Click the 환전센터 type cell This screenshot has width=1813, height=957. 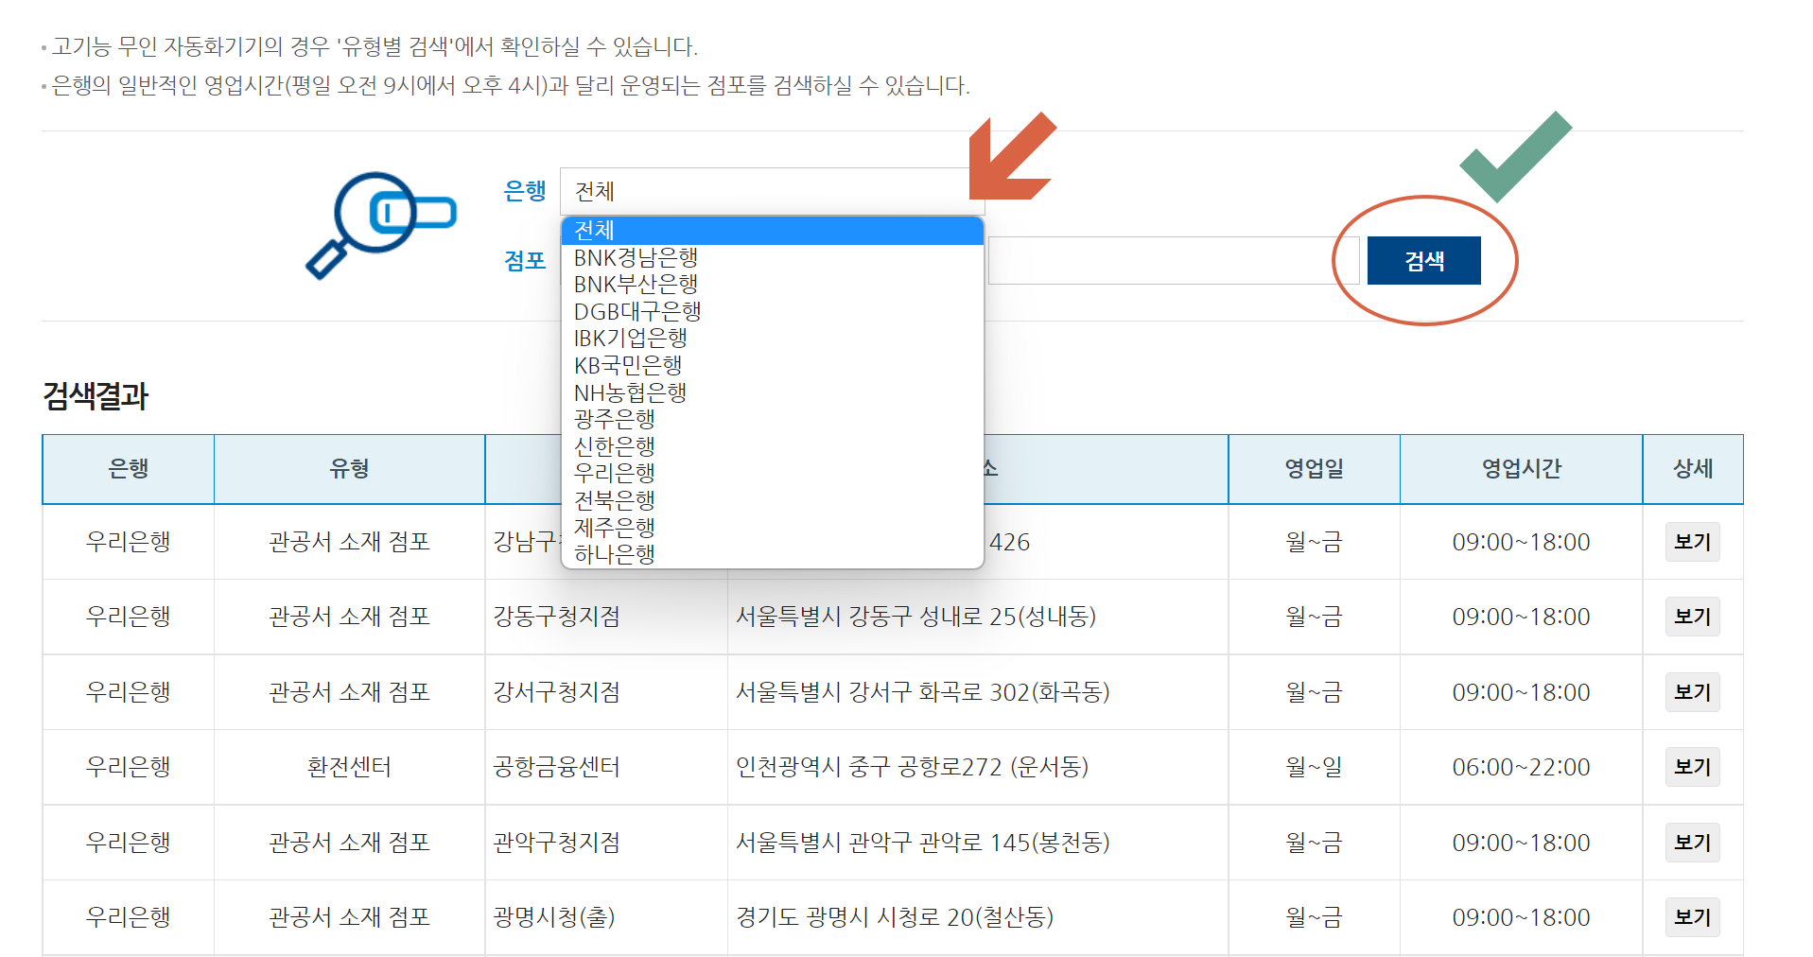pyautogui.click(x=349, y=767)
